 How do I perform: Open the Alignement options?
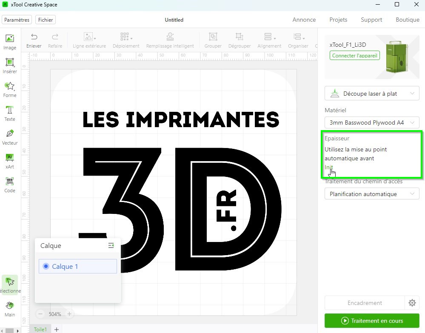[269, 41]
